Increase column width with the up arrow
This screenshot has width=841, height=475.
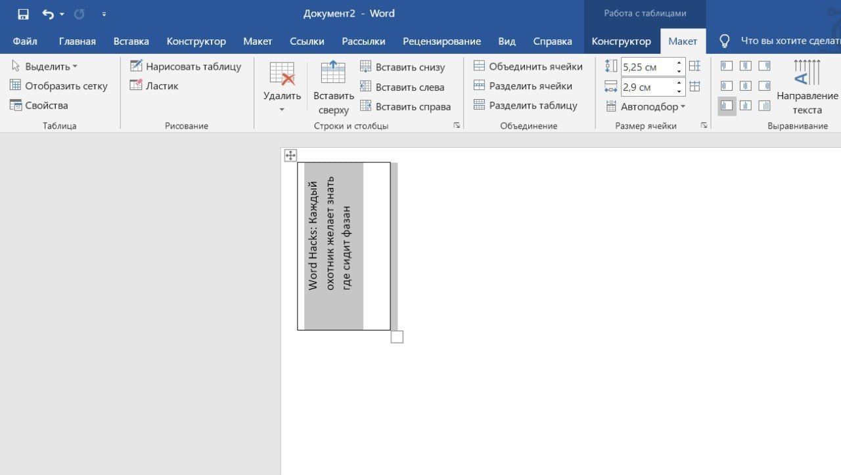click(679, 83)
